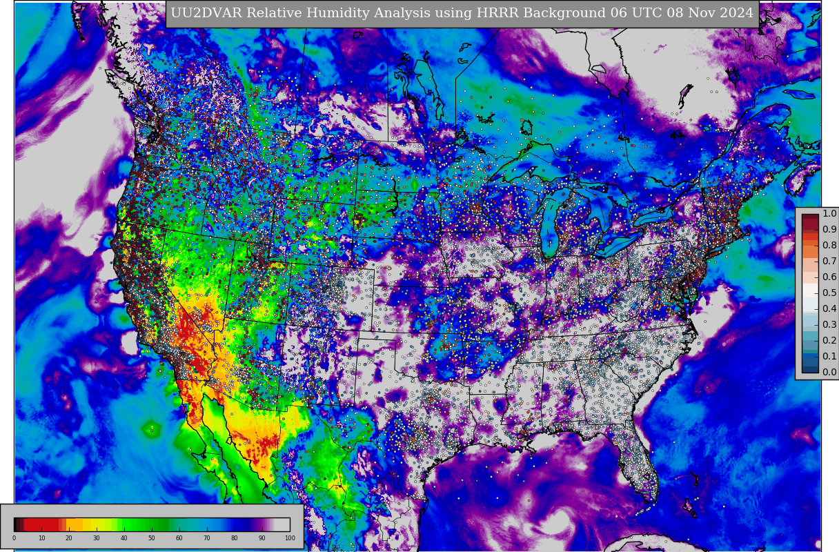
Task: Click the 0.5 label on right scale
Action: point(829,293)
